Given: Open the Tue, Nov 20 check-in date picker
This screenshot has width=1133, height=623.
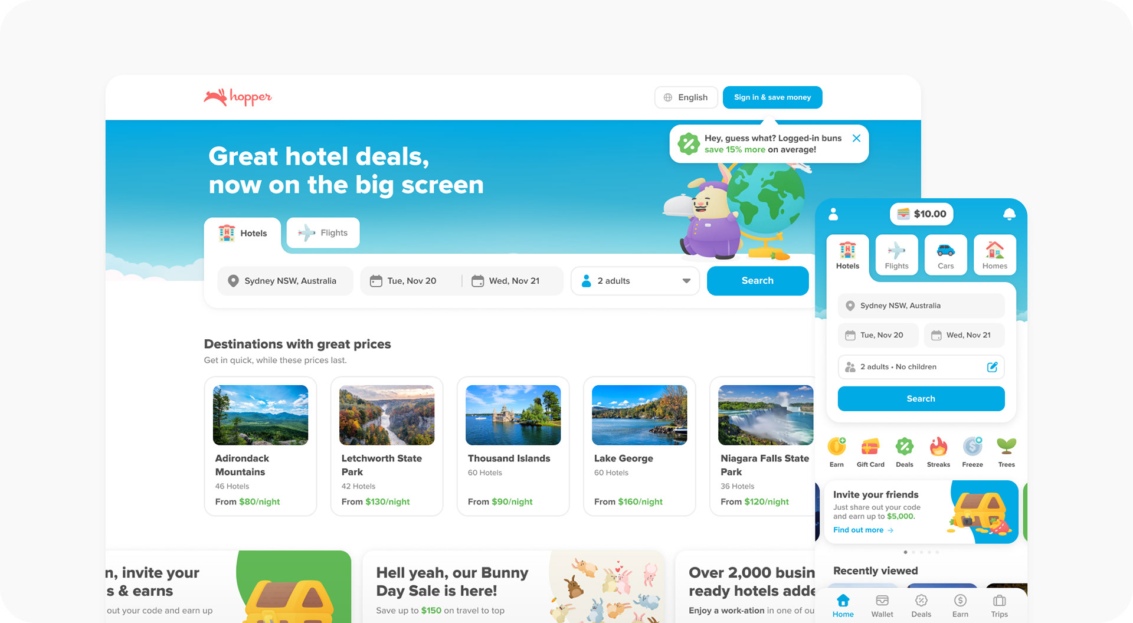Looking at the screenshot, I should click(x=411, y=281).
